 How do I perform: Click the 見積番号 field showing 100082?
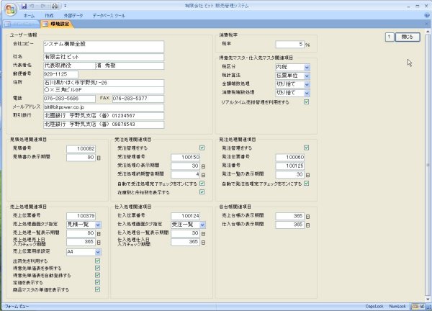81,149
